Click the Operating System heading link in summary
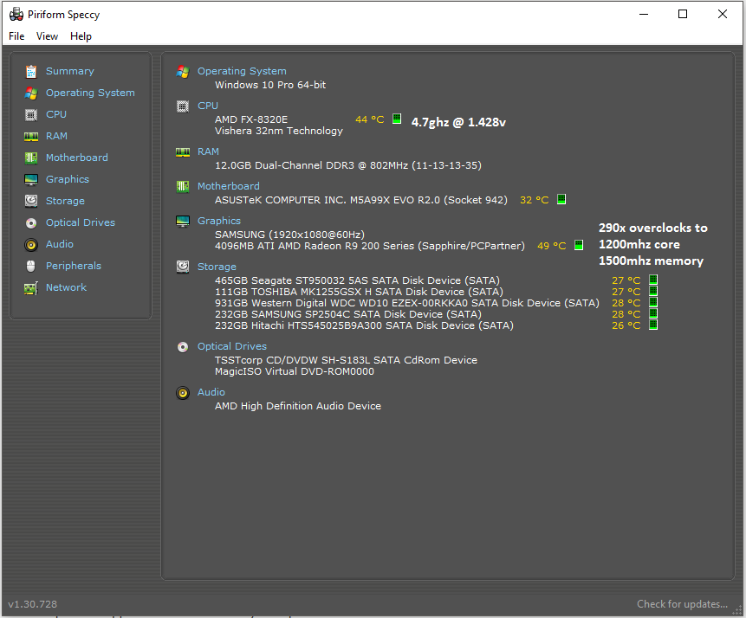This screenshot has height=618, width=746. pos(242,71)
